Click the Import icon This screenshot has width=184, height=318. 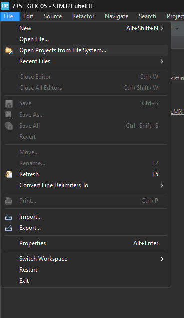coord(9,217)
